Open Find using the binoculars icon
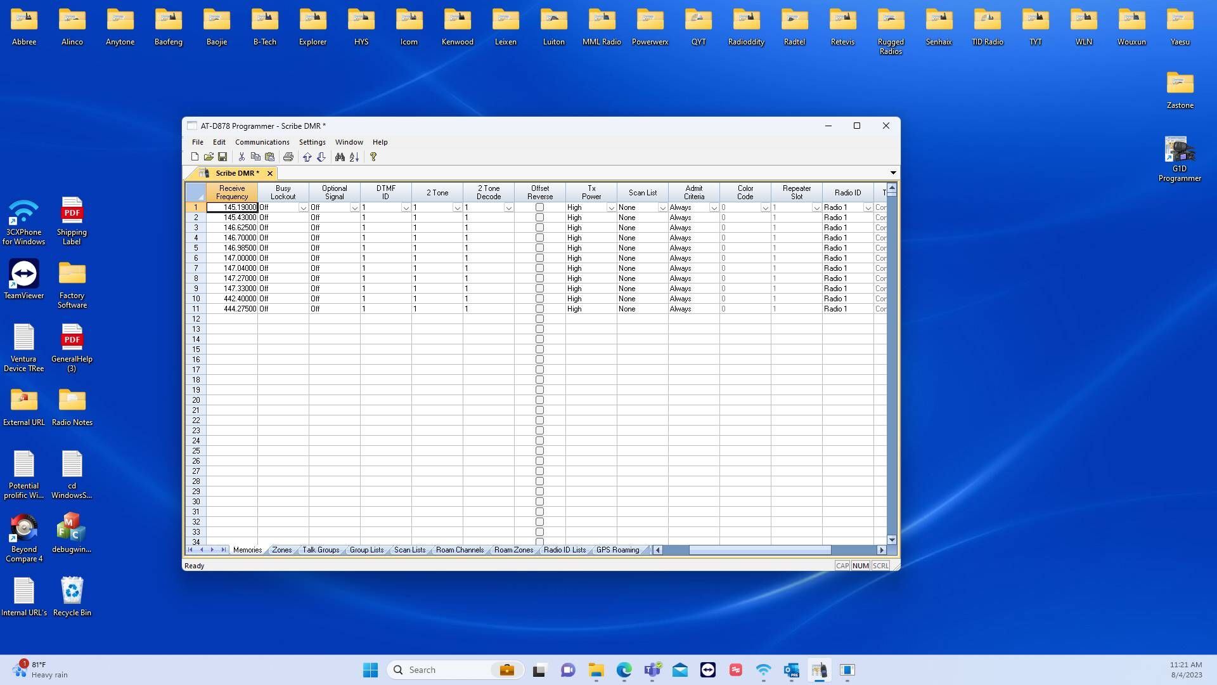This screenshot has width=1217, height=685. [340, 157]
